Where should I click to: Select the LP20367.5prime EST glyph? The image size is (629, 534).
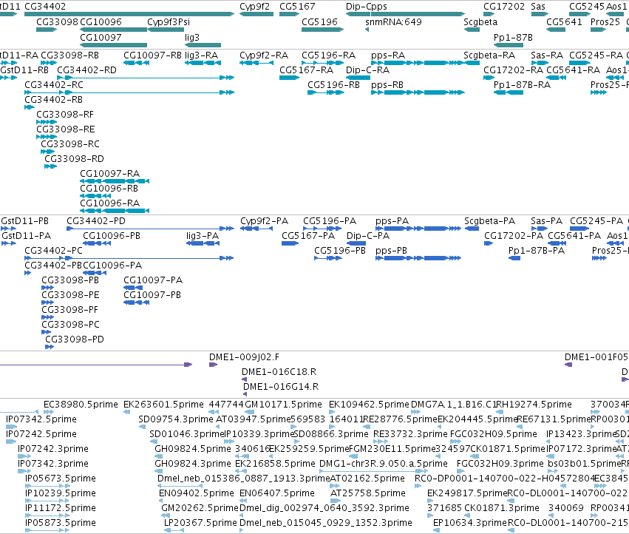click(174, 530)
